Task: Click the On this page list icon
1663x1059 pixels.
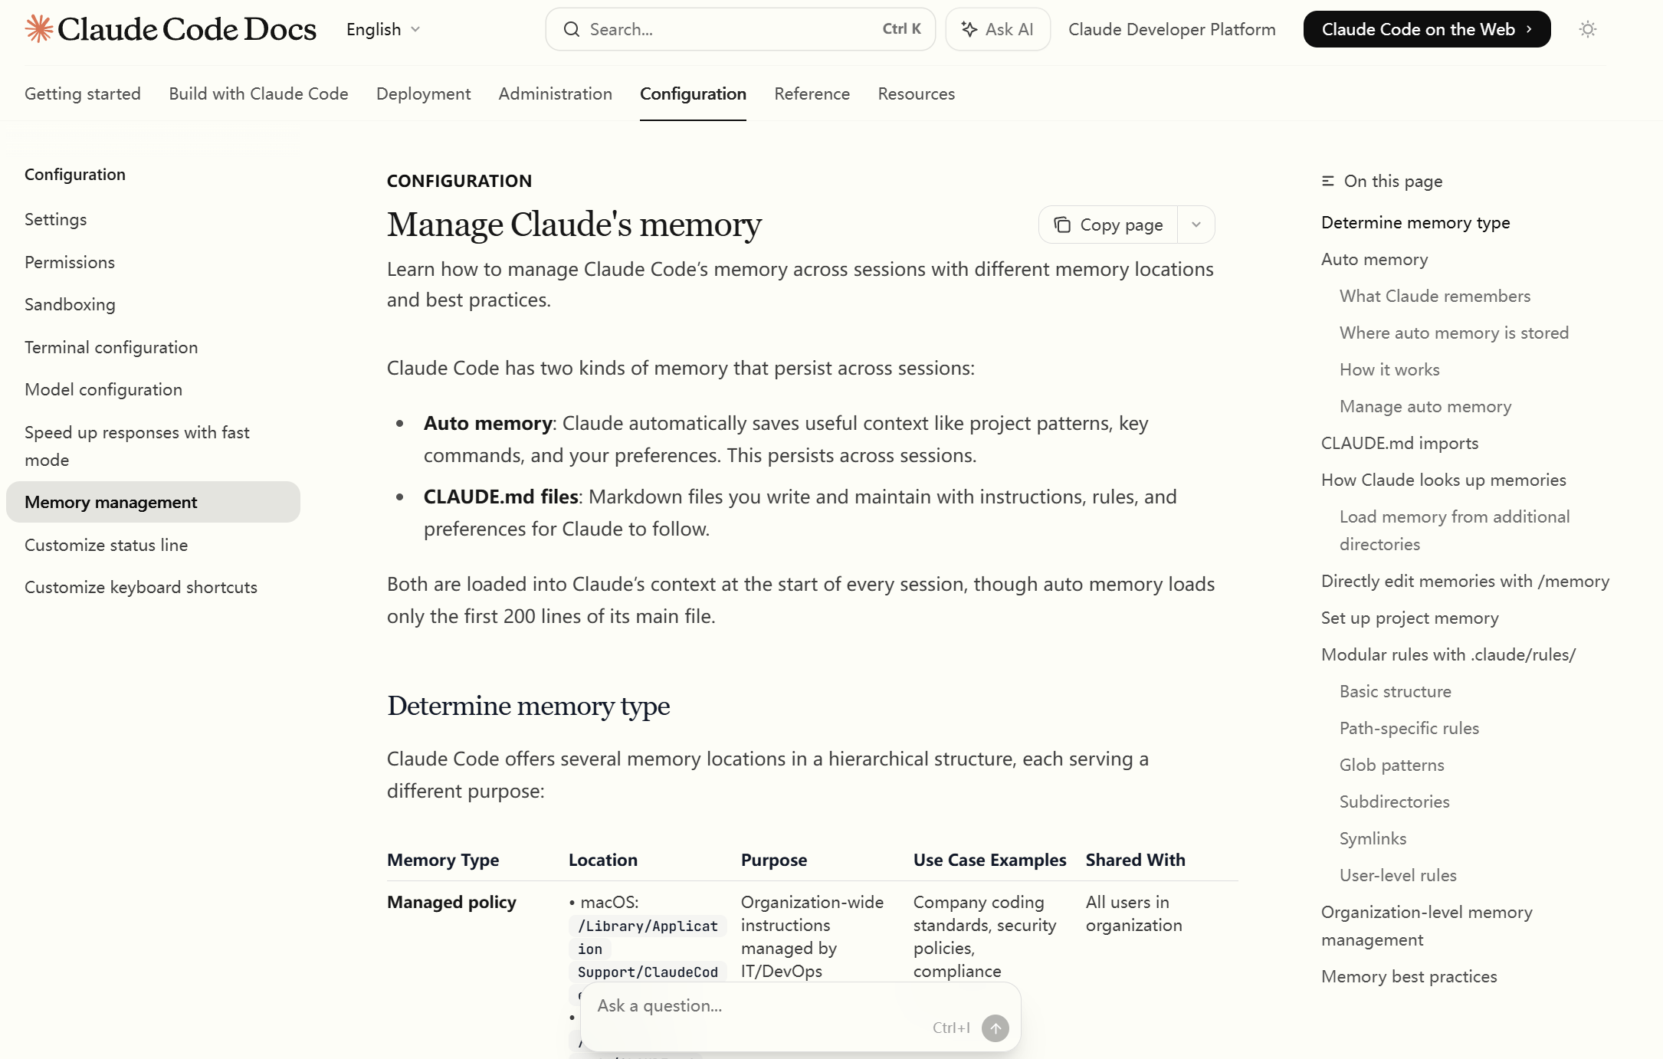Action: point(1327,181)
